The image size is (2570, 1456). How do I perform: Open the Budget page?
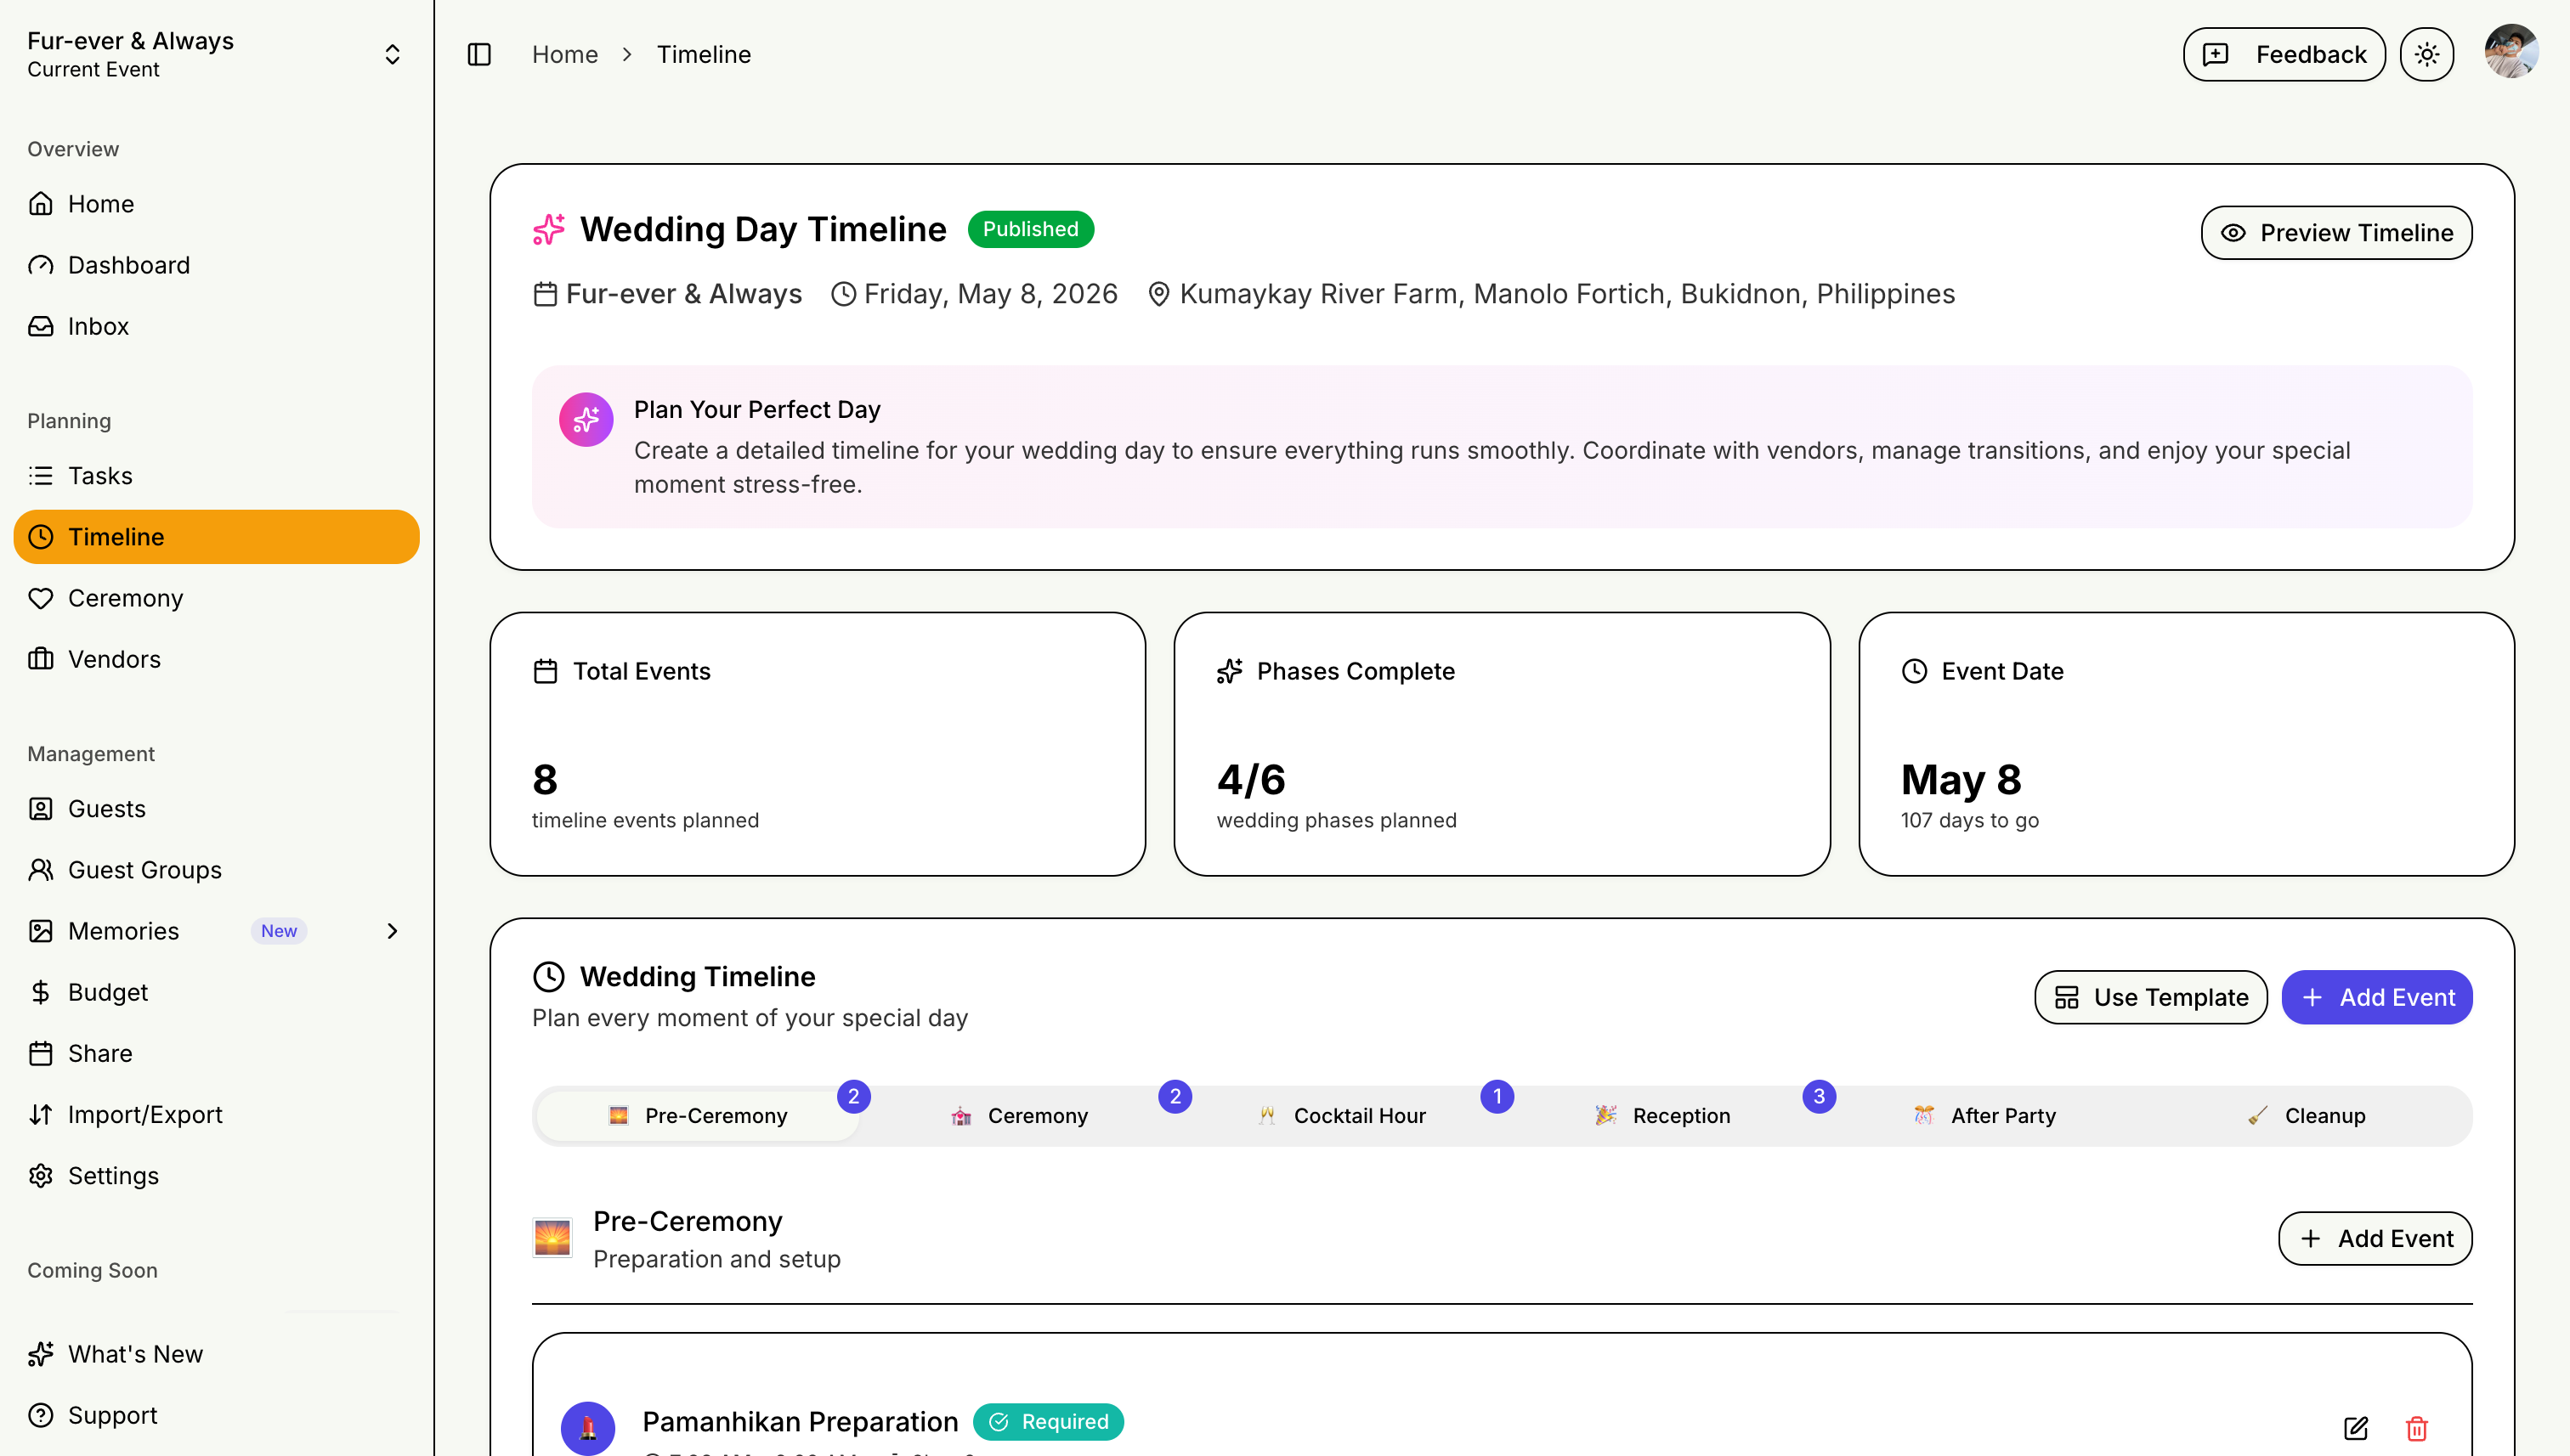coord(107,992)
